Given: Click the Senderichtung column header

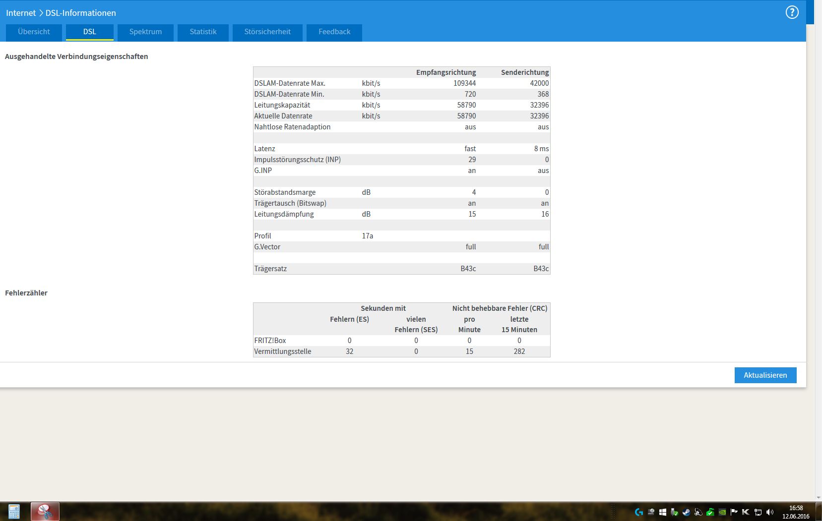Looking at the screenshot, I should click(x=525, y=72).
